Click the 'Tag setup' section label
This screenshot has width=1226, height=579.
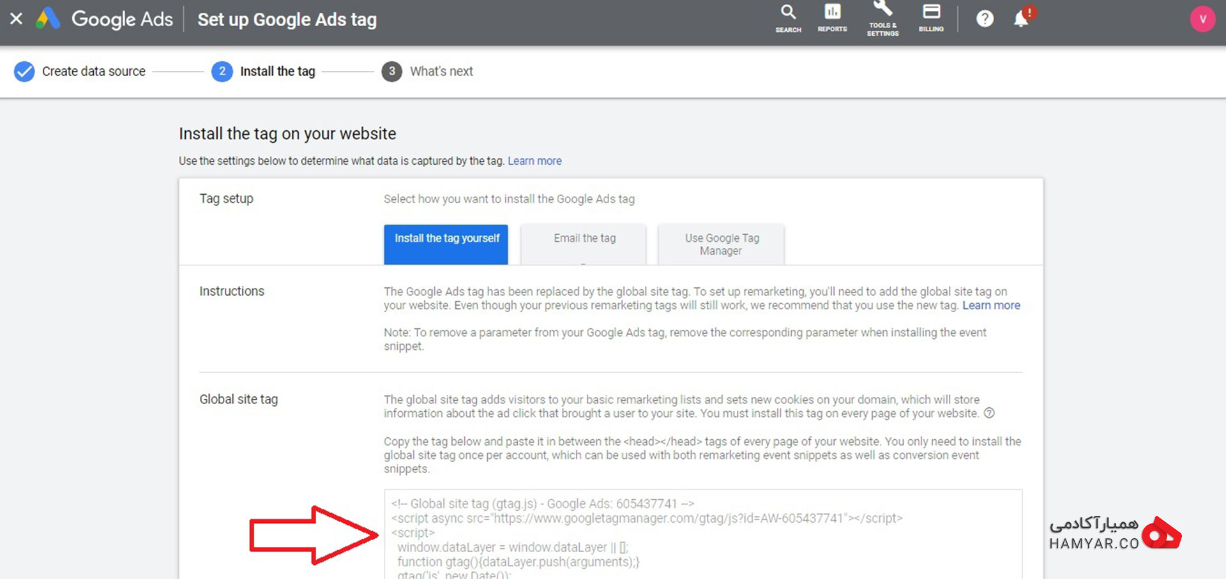(x=226, y=199)
